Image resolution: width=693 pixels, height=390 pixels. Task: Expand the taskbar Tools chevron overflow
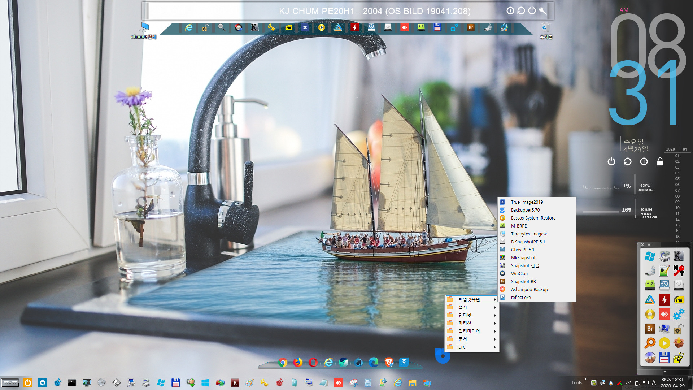pyautogui.click(x=586, y=379)
